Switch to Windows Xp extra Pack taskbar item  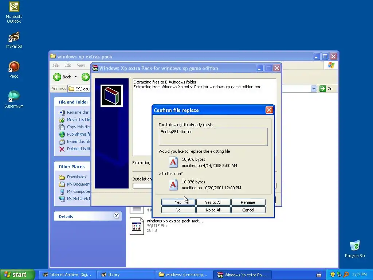tap(243, 275)
